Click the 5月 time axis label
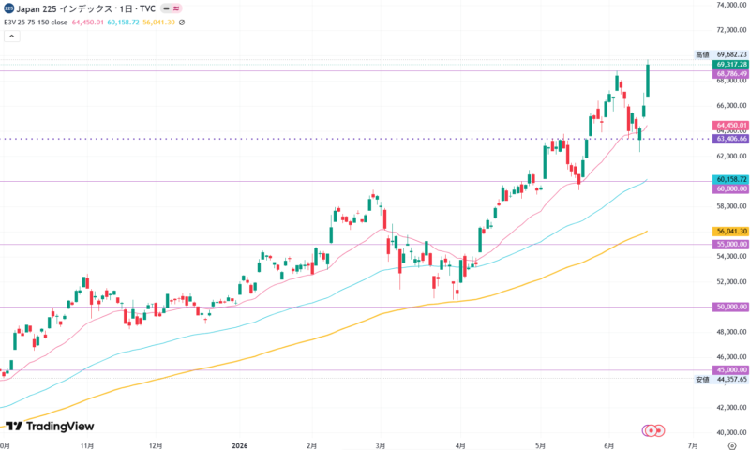The image size is (750, 450). 540,445
